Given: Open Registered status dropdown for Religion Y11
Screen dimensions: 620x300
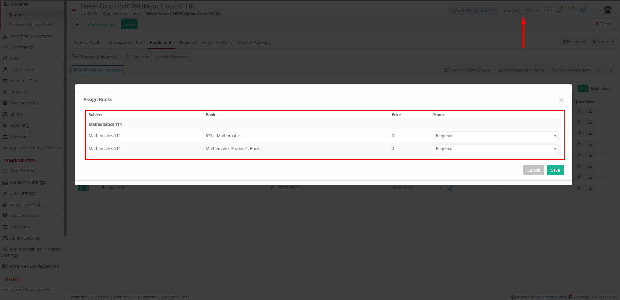Looking at the screenshot, I should (417, 188).
